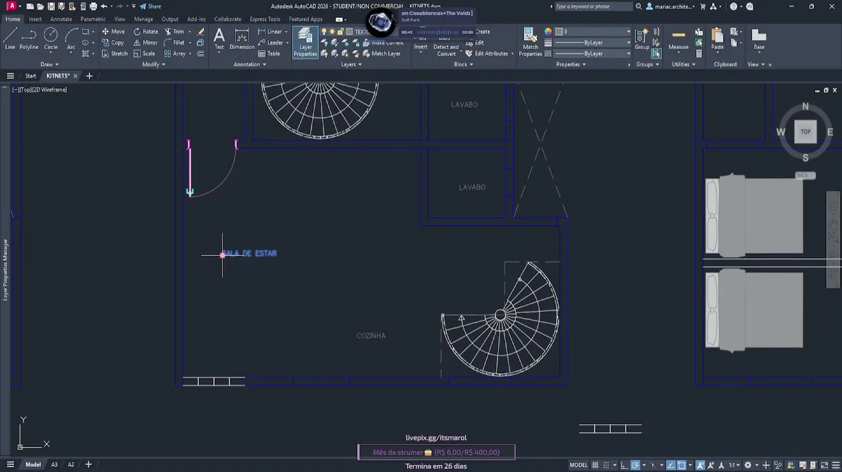Activate the Copy command
The image size is (842, 472).
113,43
